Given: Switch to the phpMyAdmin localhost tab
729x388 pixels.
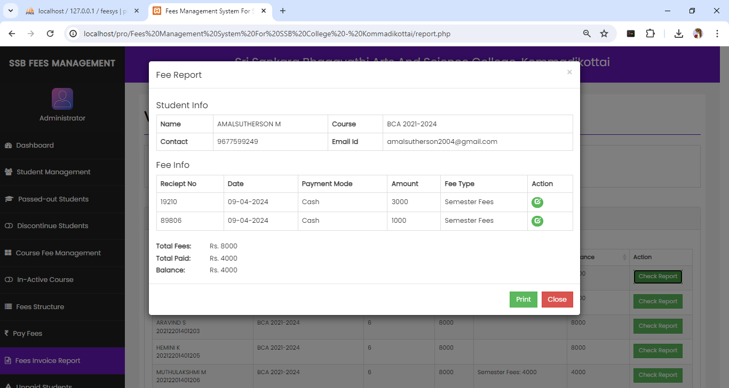Looking at the screenshot, I should click(x=80, y=11).
